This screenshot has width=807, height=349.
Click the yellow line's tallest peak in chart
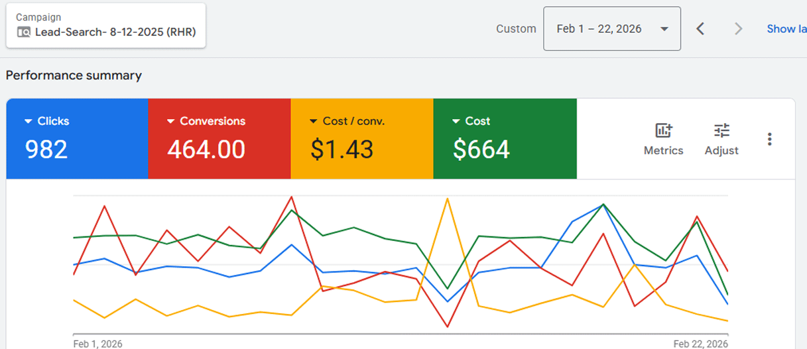tap(448, 199)
